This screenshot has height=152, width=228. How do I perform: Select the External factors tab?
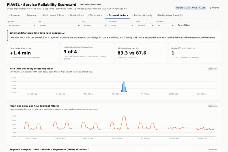(117, 15)
